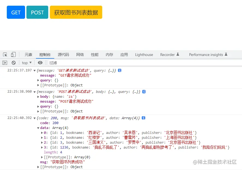The height and width of the screenshot is (170, 242).
Task: Expand query under the GET log
Action: [38, 80]
